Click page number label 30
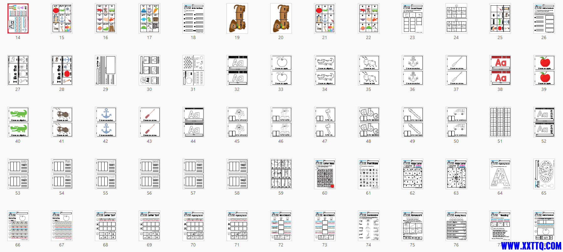This screenshot has width=563, height=252. [149, 89]
